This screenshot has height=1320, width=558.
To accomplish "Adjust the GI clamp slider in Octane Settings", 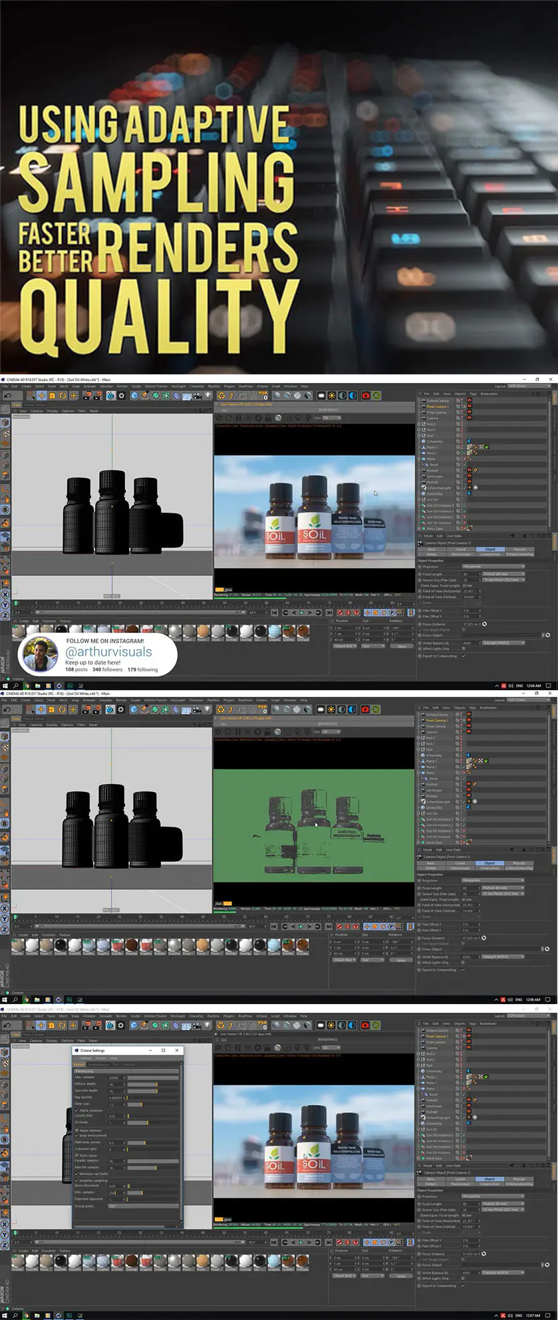I will pos(153,1123).
